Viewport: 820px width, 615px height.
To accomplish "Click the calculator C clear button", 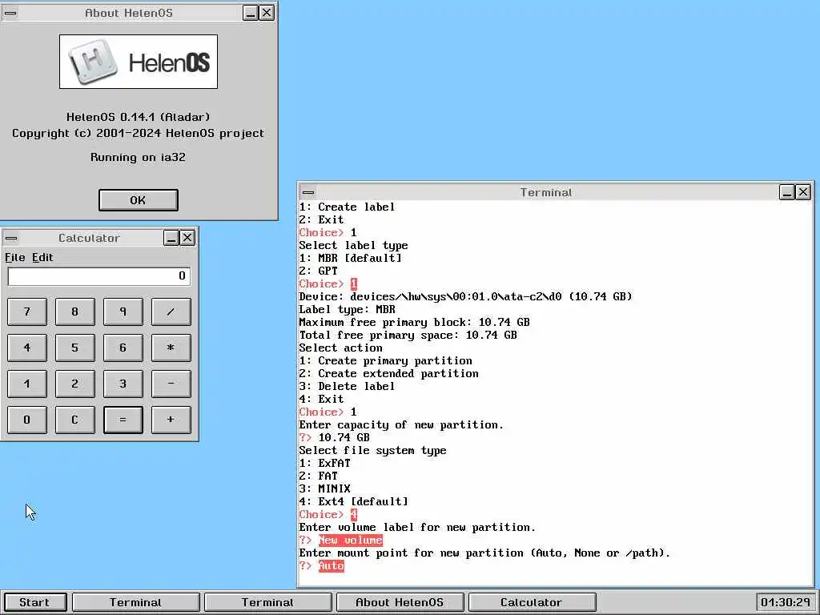I will [74, 420].
